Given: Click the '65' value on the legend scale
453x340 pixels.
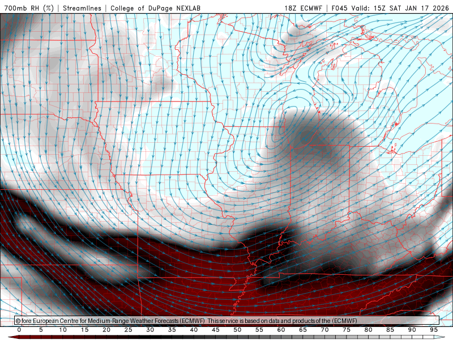Looking at the screenshot, I should [303, 330].
